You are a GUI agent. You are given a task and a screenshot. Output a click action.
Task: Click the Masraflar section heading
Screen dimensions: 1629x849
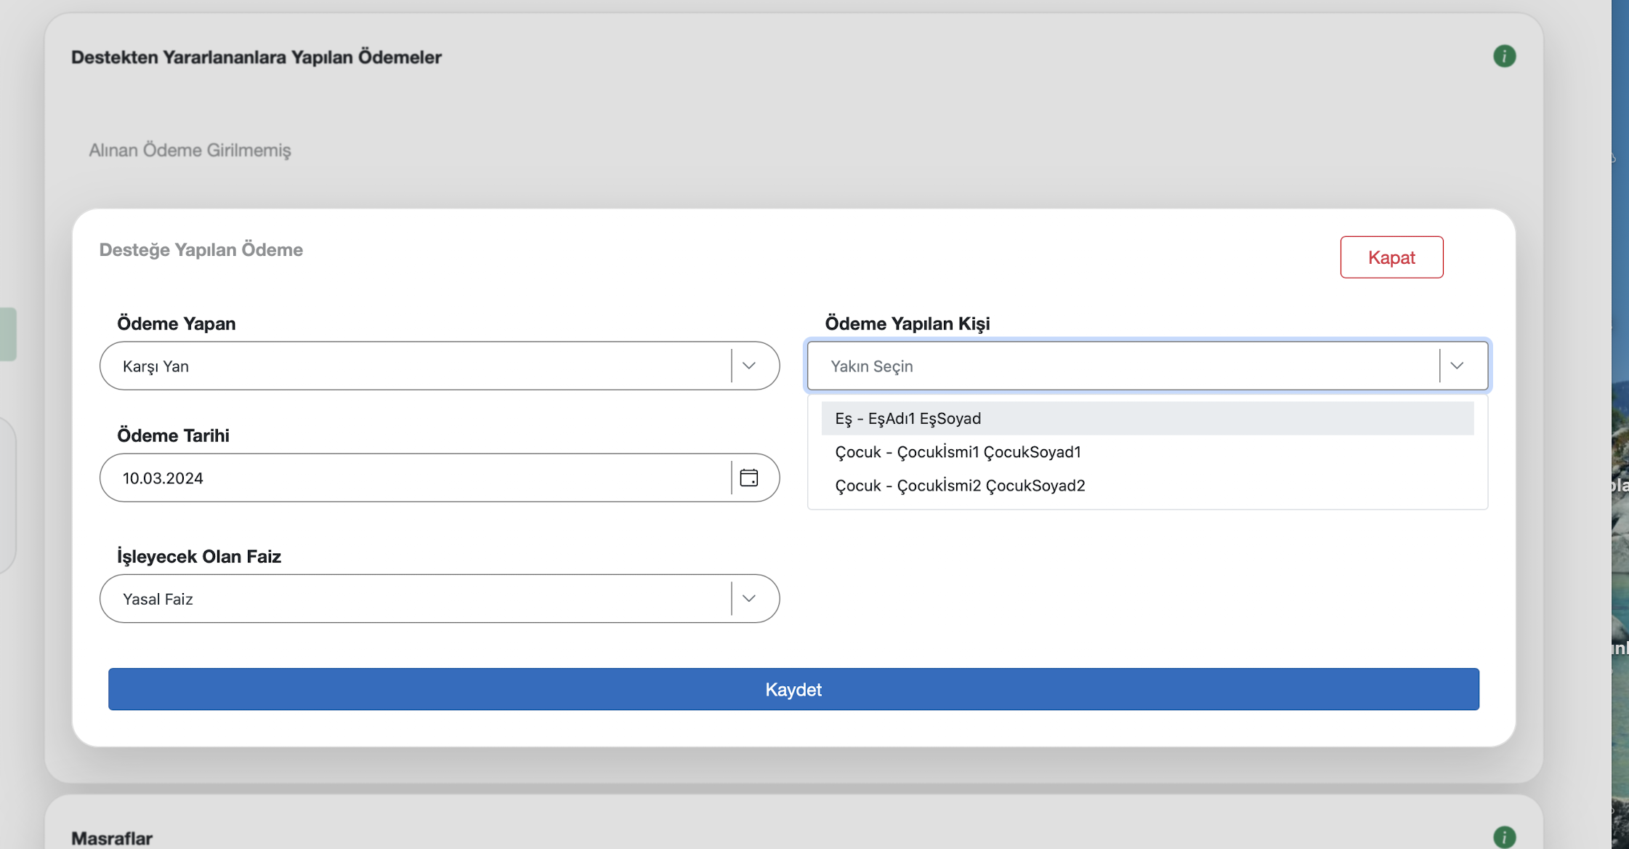tap(112, 838)
